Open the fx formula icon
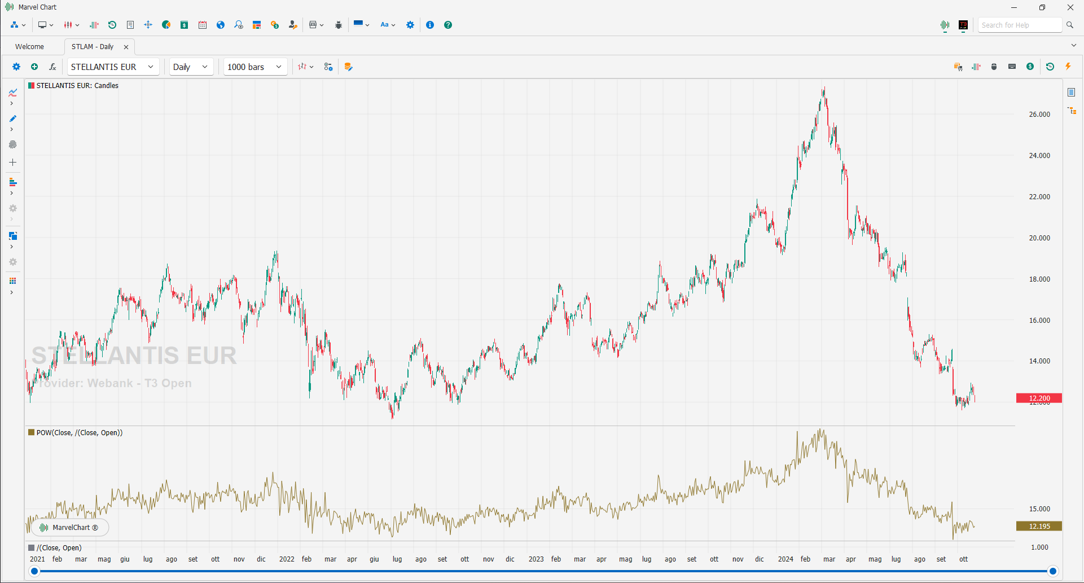Viewport: 1084px width, 583px height. (x=52, y=67)
